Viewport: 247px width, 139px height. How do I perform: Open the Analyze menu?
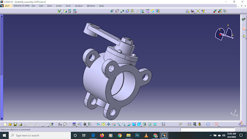click(79, 6)
